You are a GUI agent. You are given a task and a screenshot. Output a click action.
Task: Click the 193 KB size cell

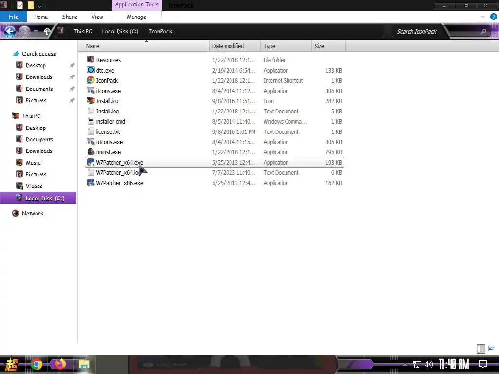[x=333, y=162]
